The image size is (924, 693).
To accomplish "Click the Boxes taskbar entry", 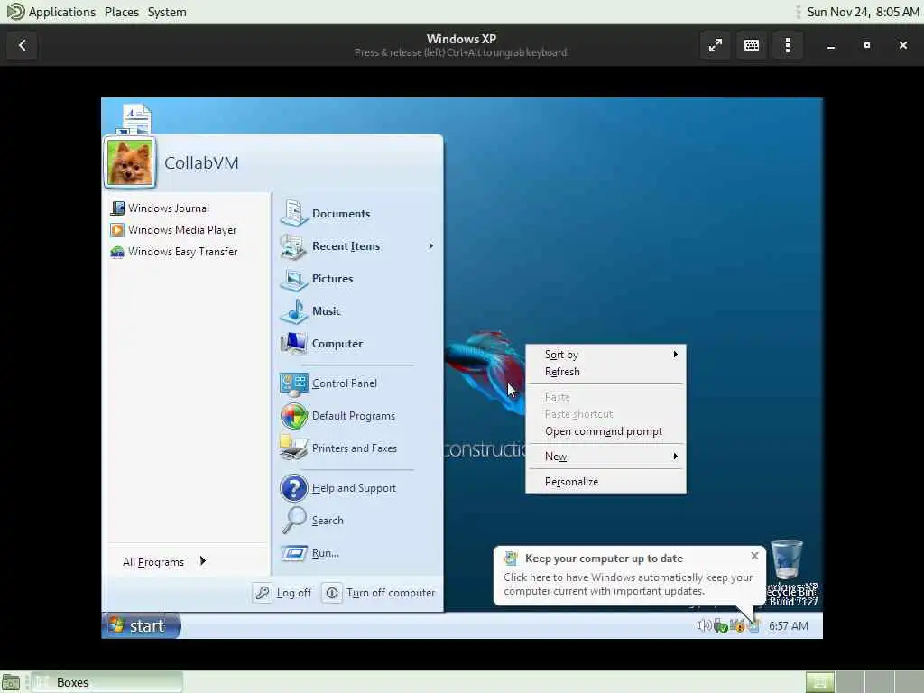I will [107, 682].
